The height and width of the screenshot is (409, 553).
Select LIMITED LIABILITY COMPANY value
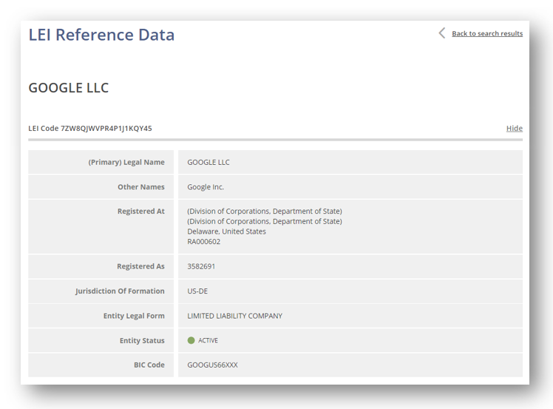(x=235, y=316)
